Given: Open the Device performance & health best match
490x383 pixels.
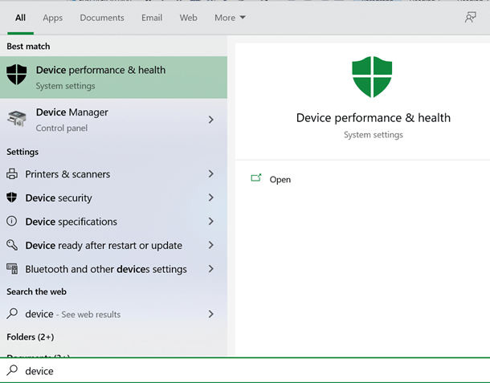Looking at the screenshot, I should click(113, 77).
